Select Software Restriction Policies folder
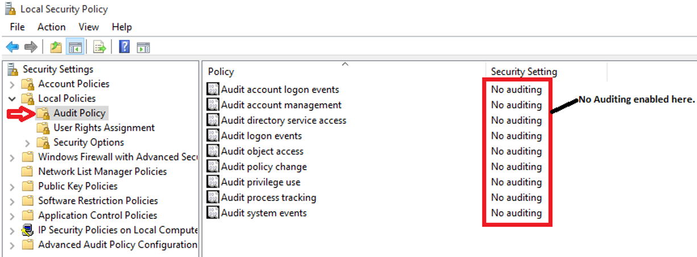This screenshot has width=697, height=257. point(98,201)
